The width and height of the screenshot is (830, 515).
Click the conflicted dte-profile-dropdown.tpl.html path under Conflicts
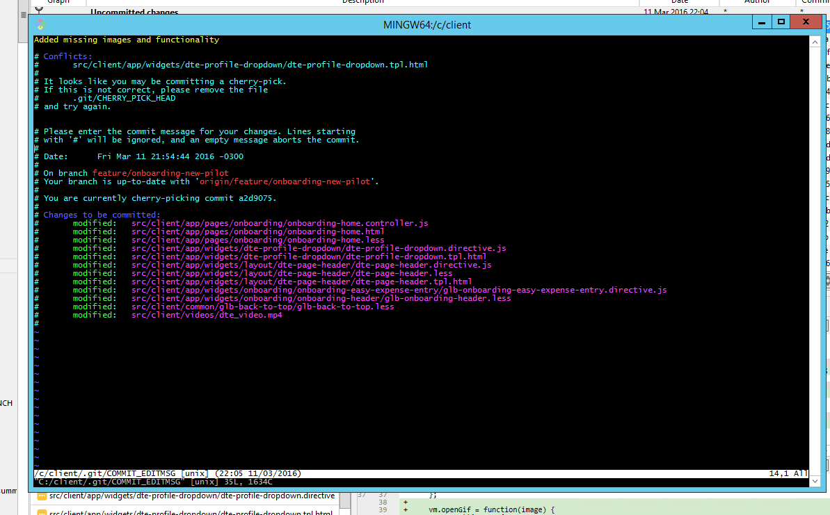pyautogui.click(x=250, y=65)
